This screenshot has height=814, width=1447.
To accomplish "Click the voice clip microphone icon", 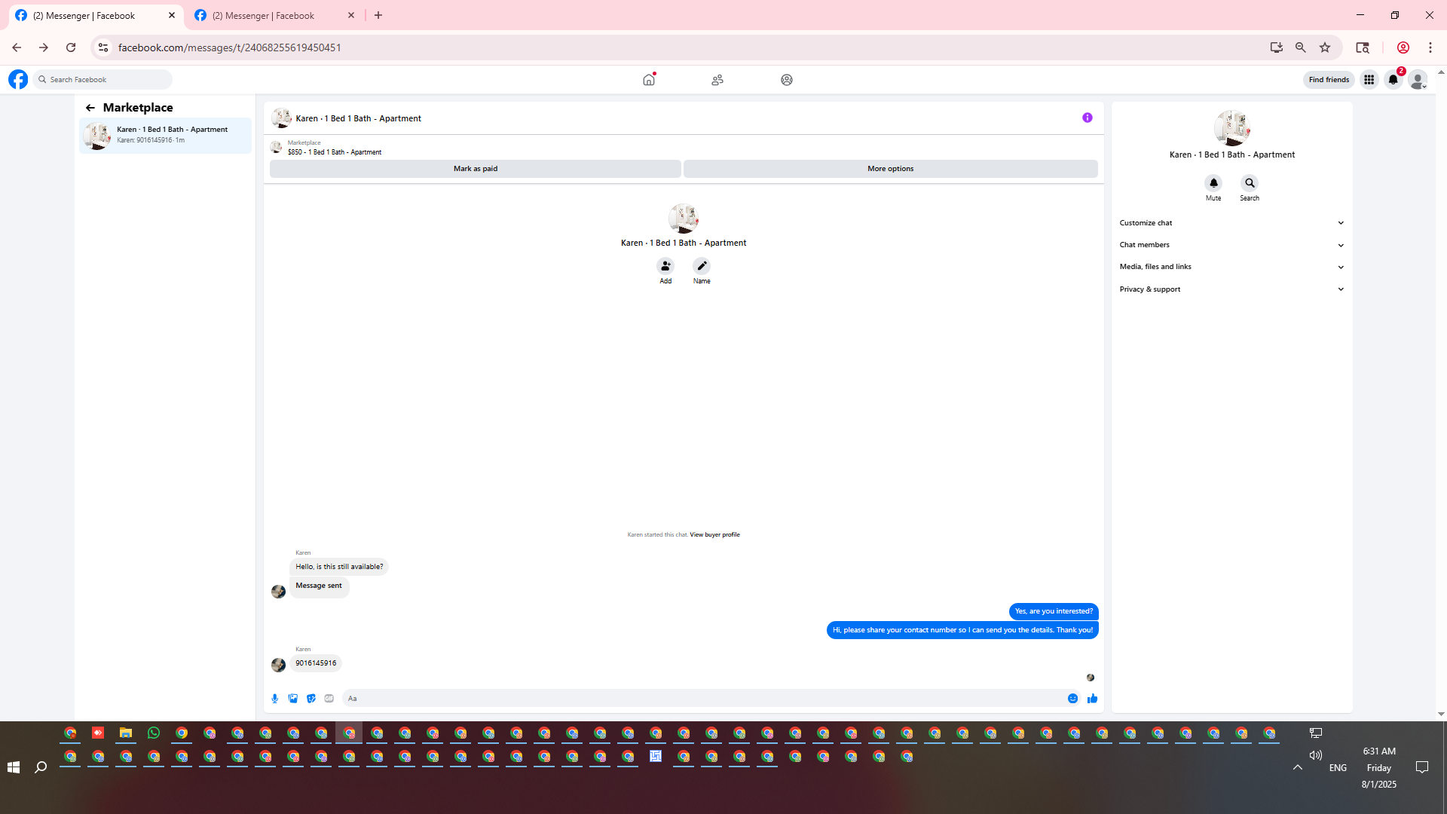I will click(x=275, y=699).
